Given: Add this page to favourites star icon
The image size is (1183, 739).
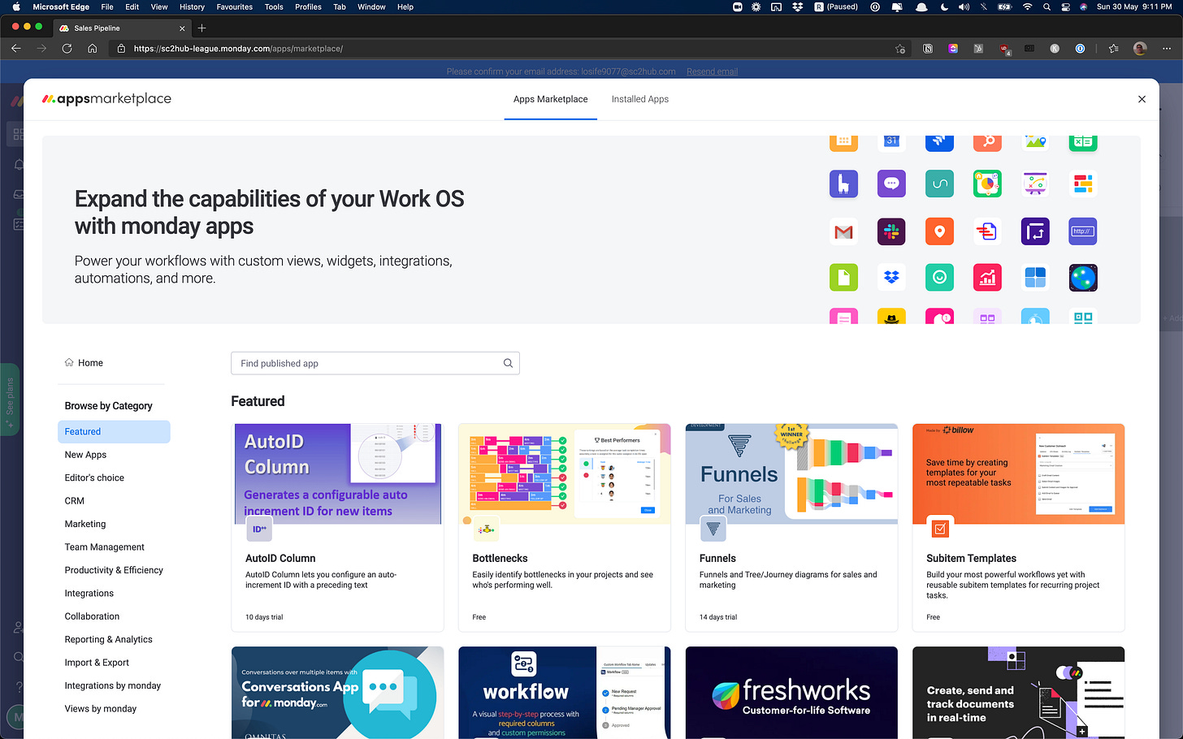Looking at the screenshot, I should tap(900, 49).
